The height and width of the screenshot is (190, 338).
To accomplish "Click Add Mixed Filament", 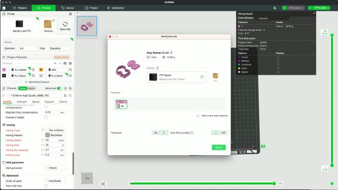I will [37, 82].
